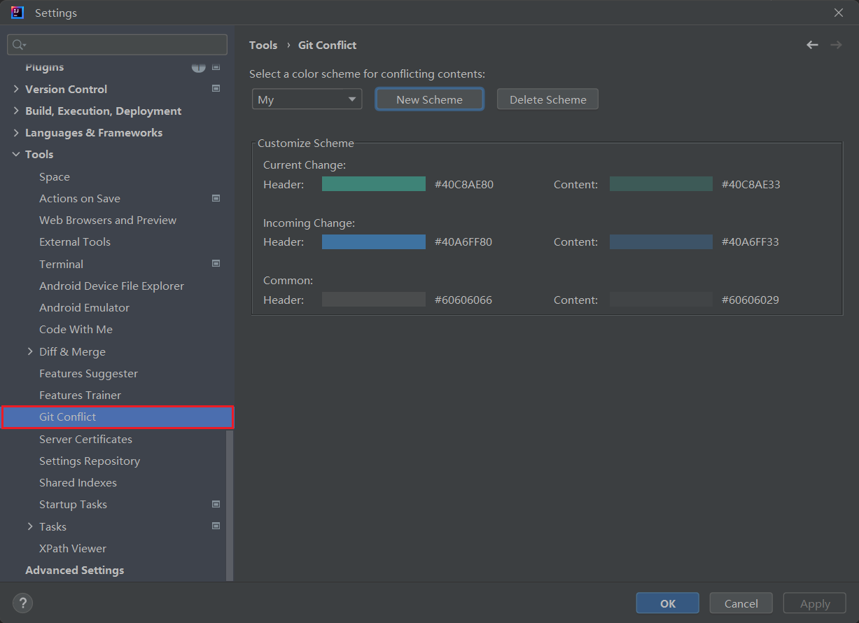The height and width of the screenshot is (623, 859).
Task: Close the Settings dialog window
Action: [x=839, y=13]
